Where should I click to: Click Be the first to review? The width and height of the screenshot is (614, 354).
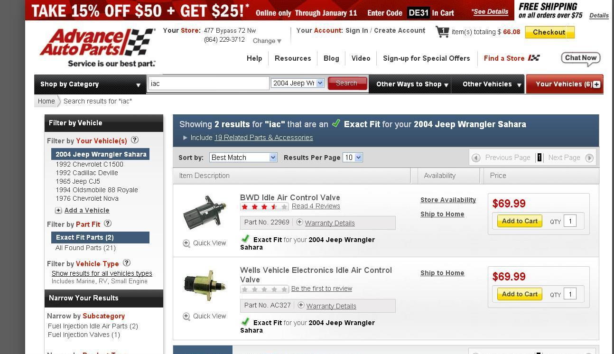tap(322, 289)
